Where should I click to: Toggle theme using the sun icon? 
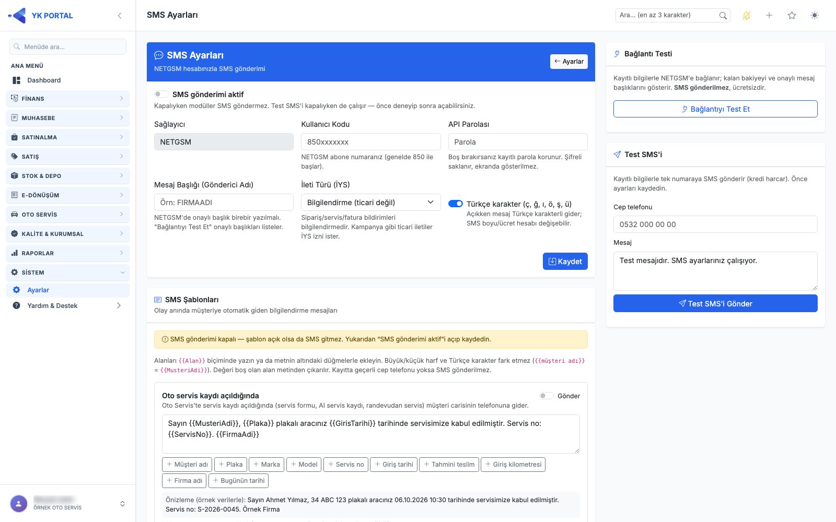tap(815, 16)
